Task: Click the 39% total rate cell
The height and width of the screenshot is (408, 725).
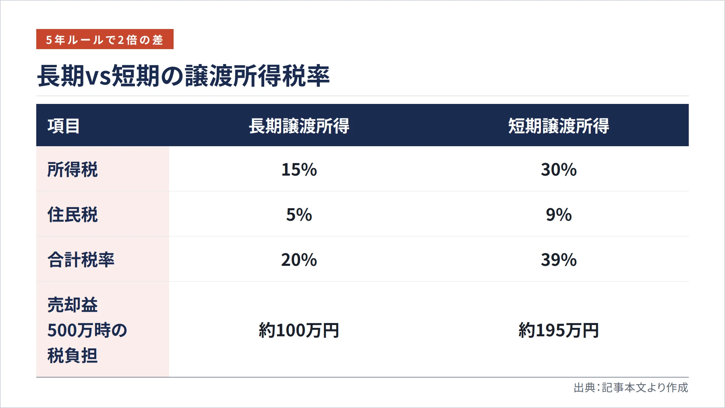Action: pyautogui.click(x=559, y=259)
